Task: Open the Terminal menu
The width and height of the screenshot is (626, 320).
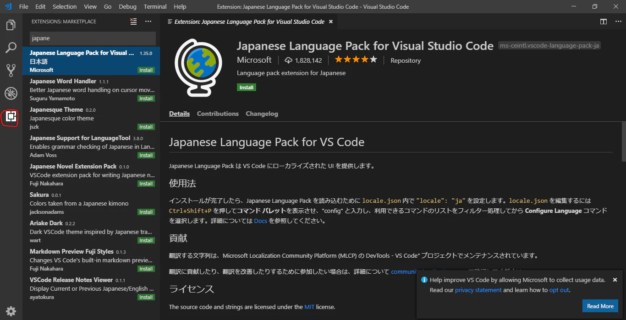Action: coord(155,6)
